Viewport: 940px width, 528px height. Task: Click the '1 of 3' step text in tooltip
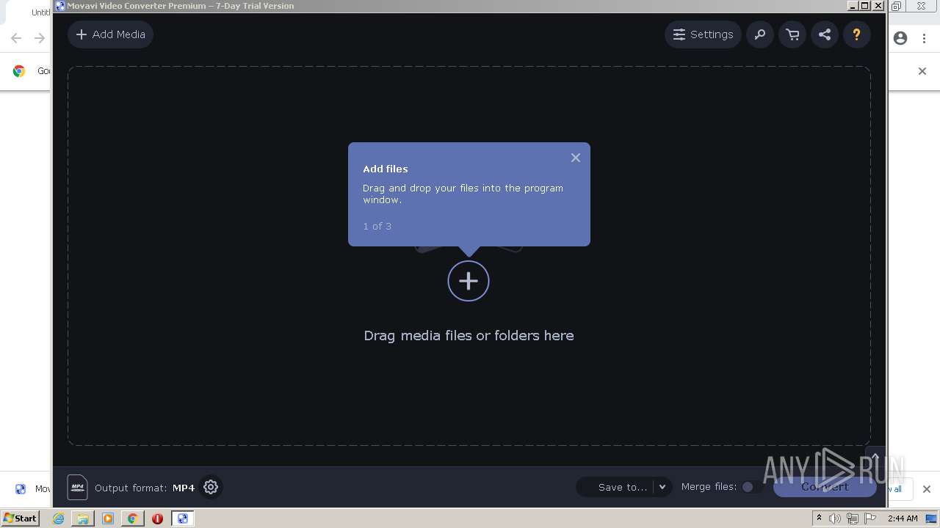(377, 226)
